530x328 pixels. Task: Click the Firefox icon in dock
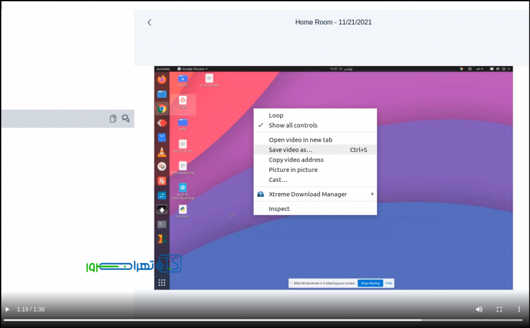[162, 79]
